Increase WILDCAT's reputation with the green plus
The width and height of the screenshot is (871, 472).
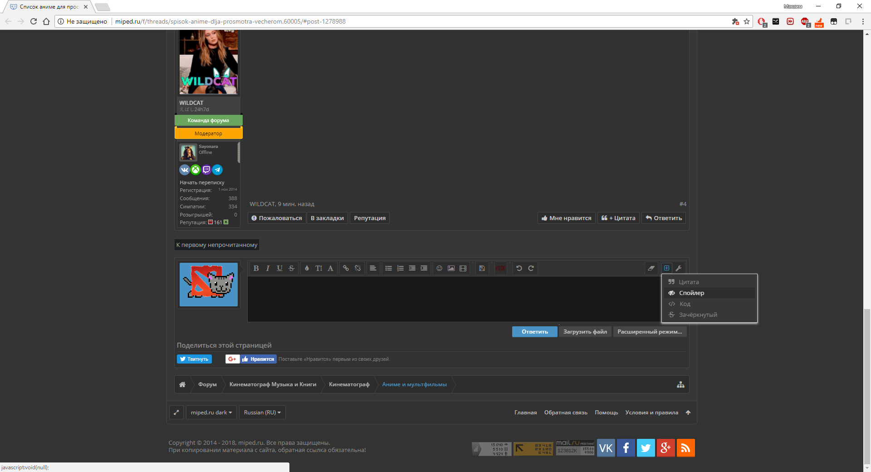[x=226, y=222]
